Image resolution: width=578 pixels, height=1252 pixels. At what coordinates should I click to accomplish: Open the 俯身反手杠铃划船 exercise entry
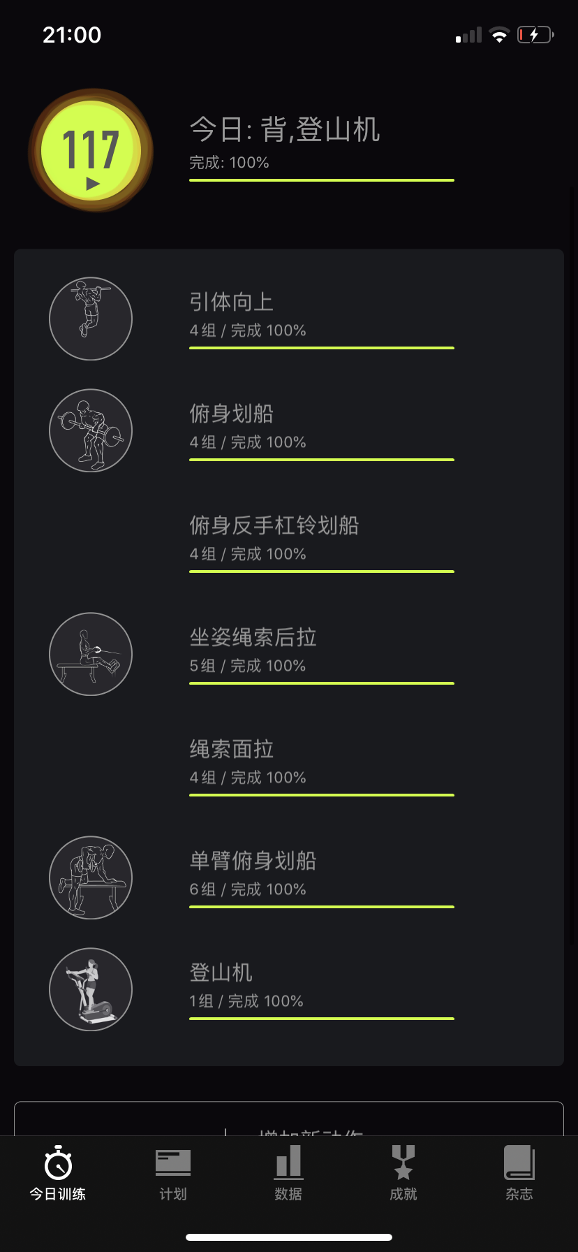274,525
